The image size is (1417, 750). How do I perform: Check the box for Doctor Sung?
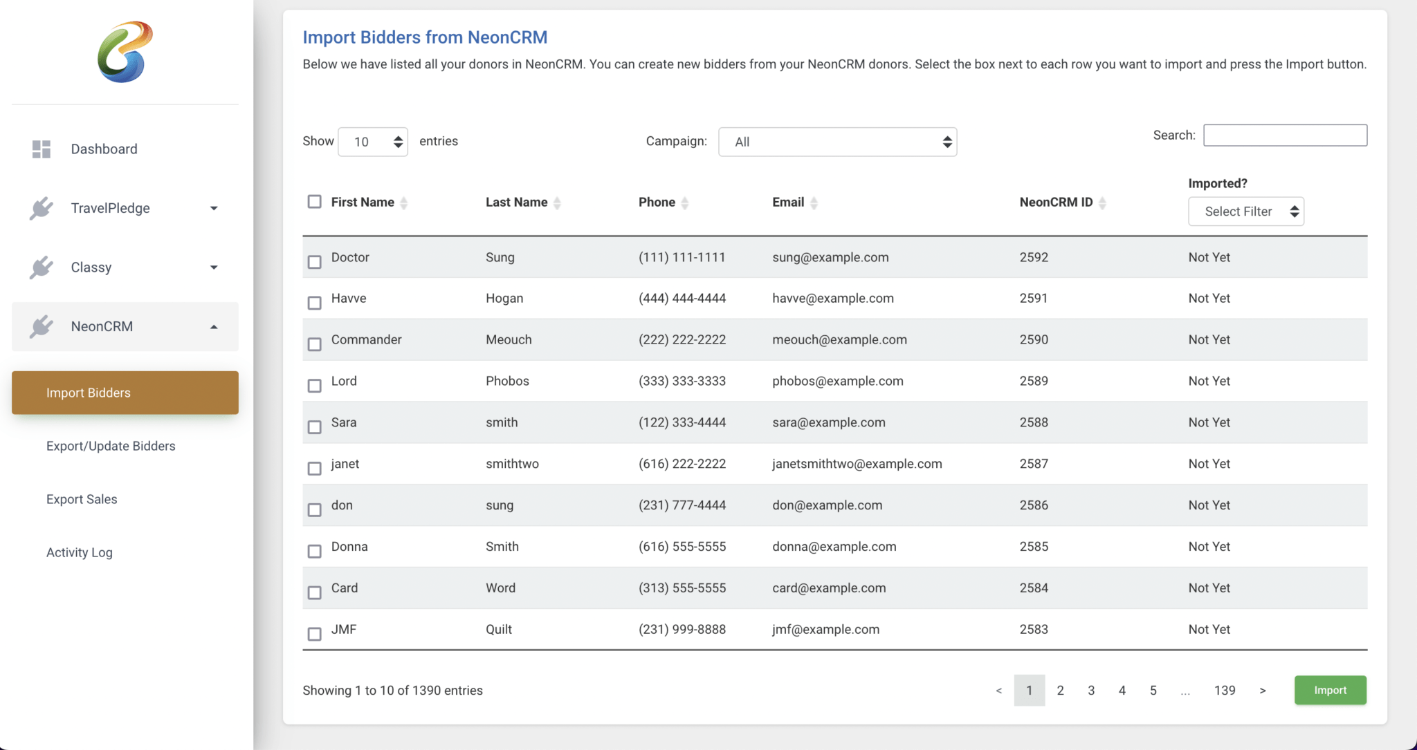pos(315,262)
